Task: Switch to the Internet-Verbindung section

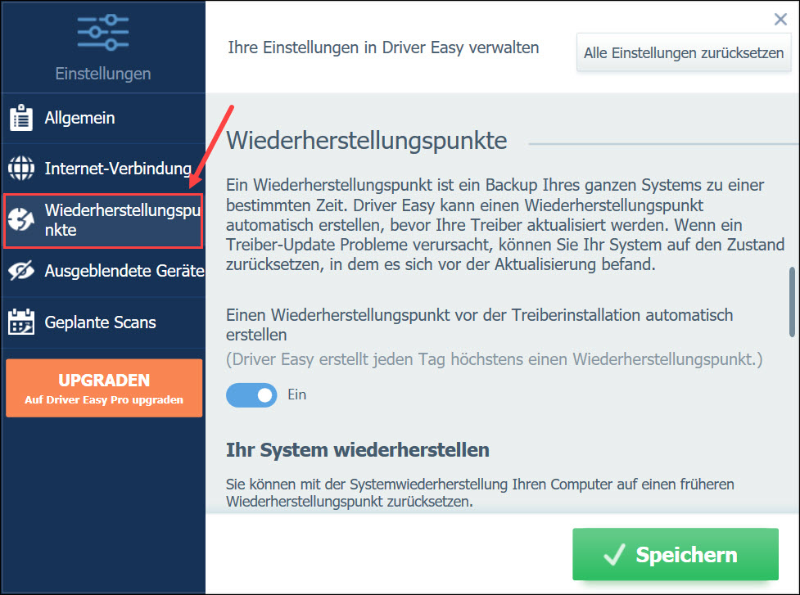Action: pos(117,169)
